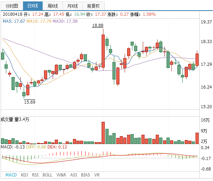The height and width of the screenshot is (181, 213).
Task: Switch to the ASI indicator
Action: point(73,175)
